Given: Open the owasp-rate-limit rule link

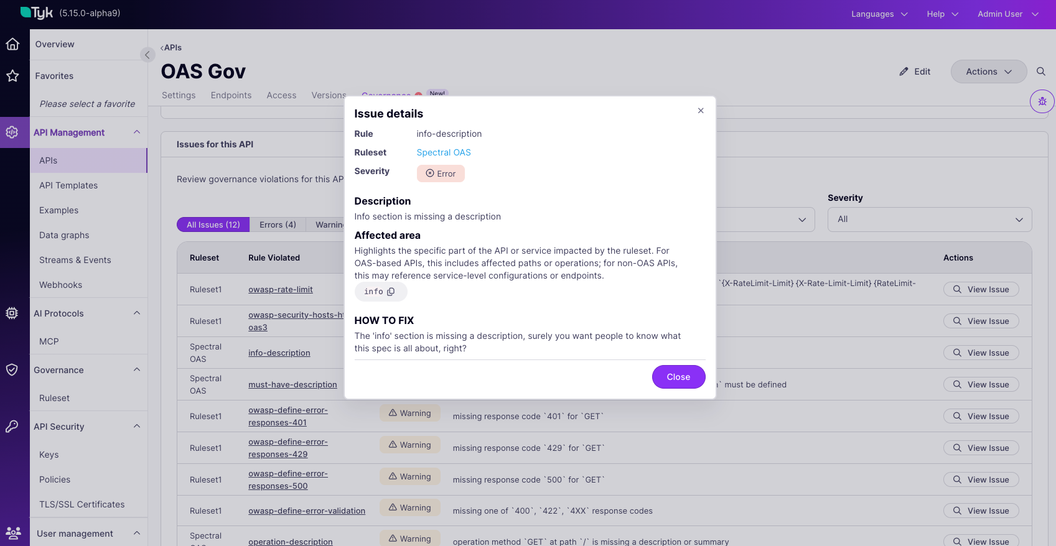Looking at the screenshot, I should [281, 289].
